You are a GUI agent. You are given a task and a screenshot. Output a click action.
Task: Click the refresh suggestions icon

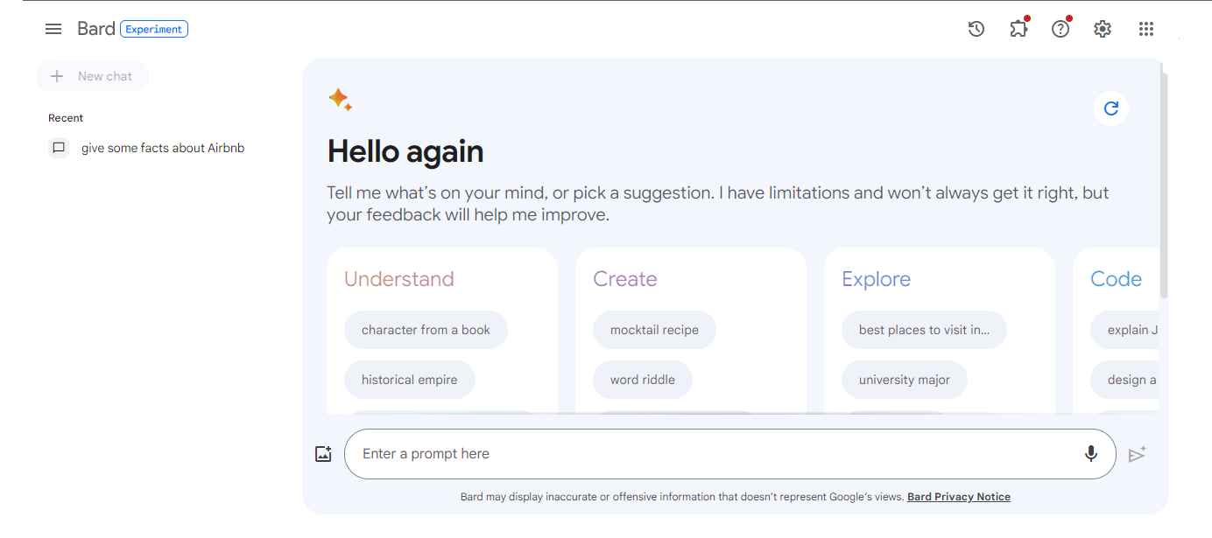tap(1111, 108)
